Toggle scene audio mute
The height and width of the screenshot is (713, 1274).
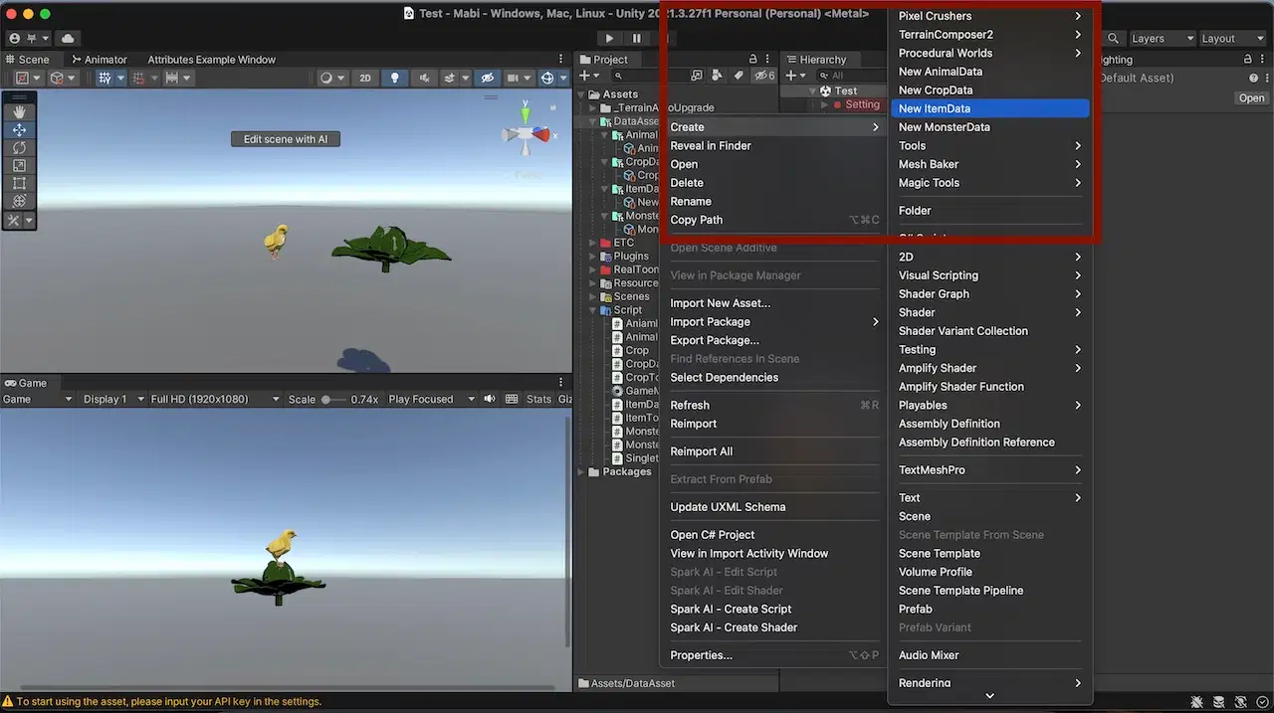(425, 78)
